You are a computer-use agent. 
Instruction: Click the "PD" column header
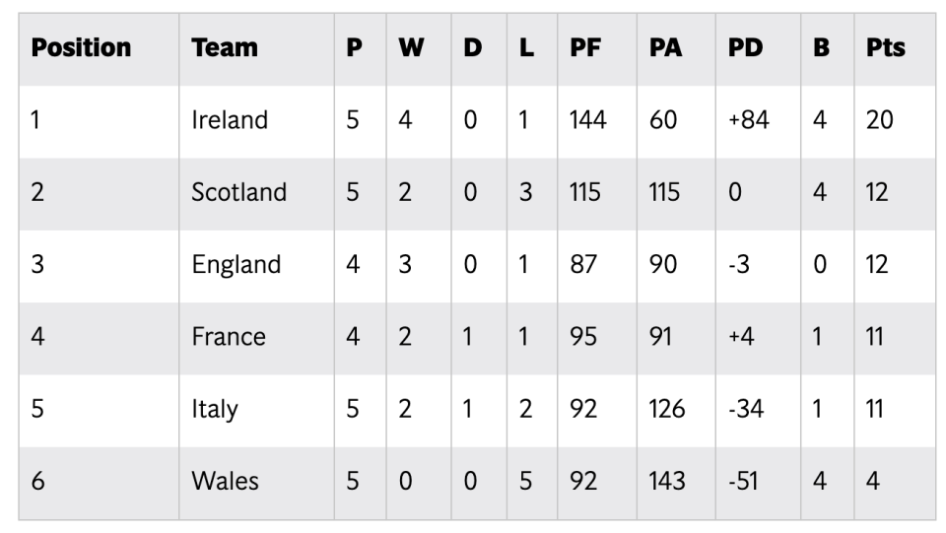coord(745,48)
